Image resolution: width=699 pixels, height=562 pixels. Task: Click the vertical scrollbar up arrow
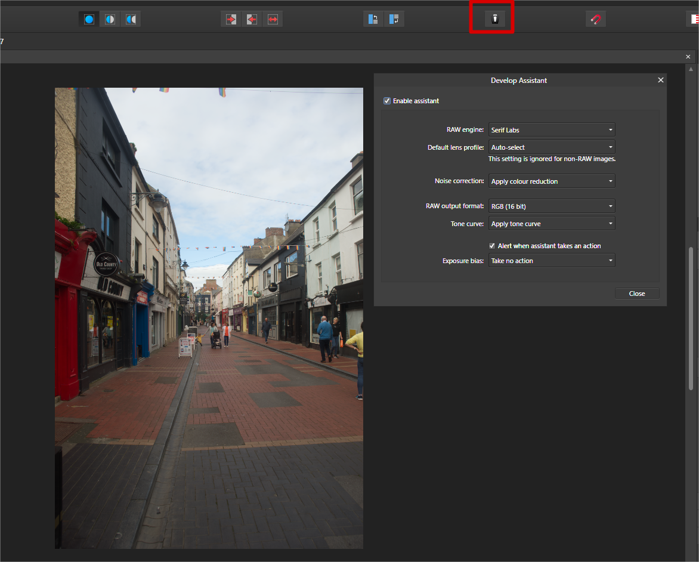pyautogui.click(x=691, y=69)
